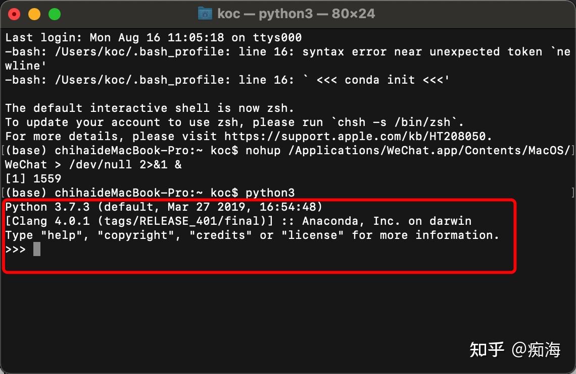The height and width of the screenshot is (374, 576).
Task: Click the python3 command on the prompt line
Action: click(x=269, y=193)
